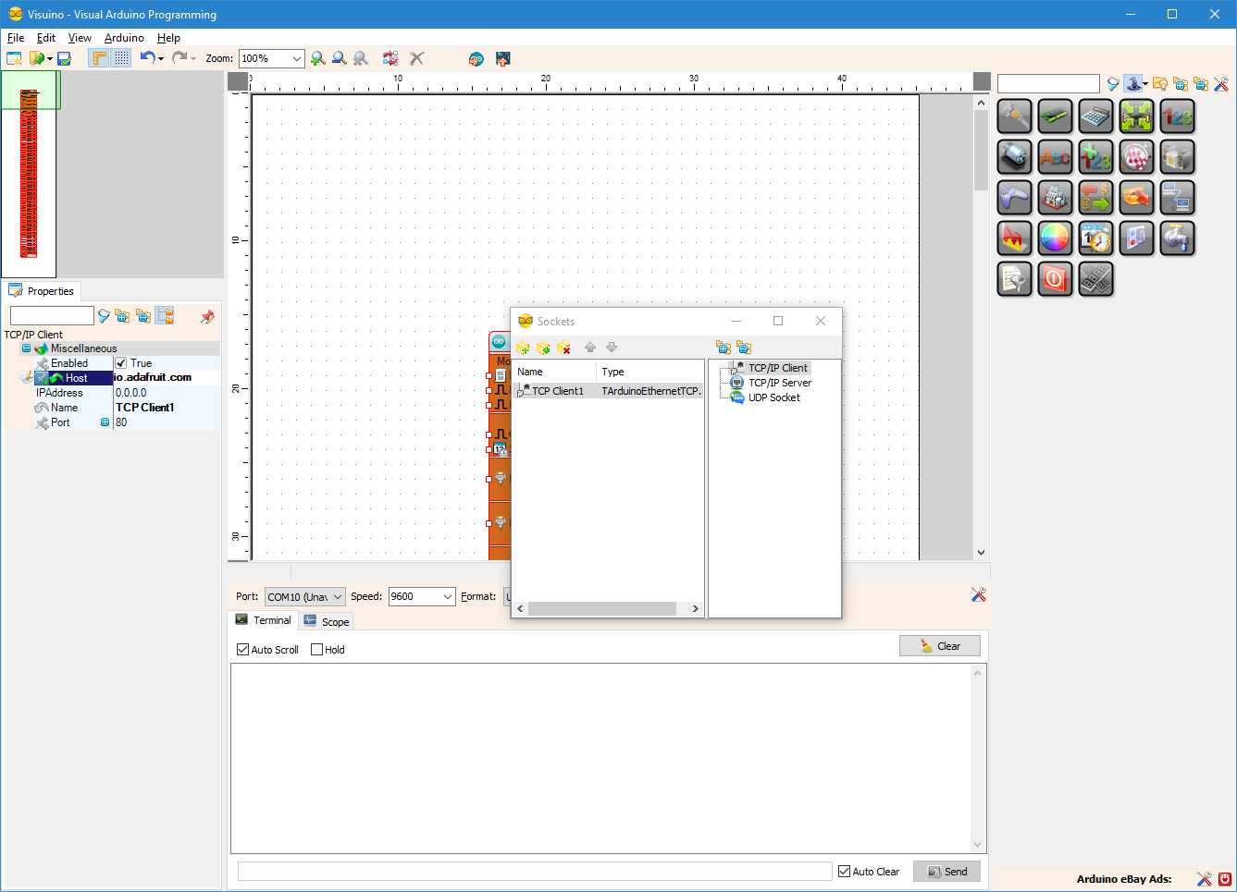Click the wizard wand icon near Arduino eBay Ads
The width and height of the screenshot is (1237, 892).
click(x=1204, y=879)
